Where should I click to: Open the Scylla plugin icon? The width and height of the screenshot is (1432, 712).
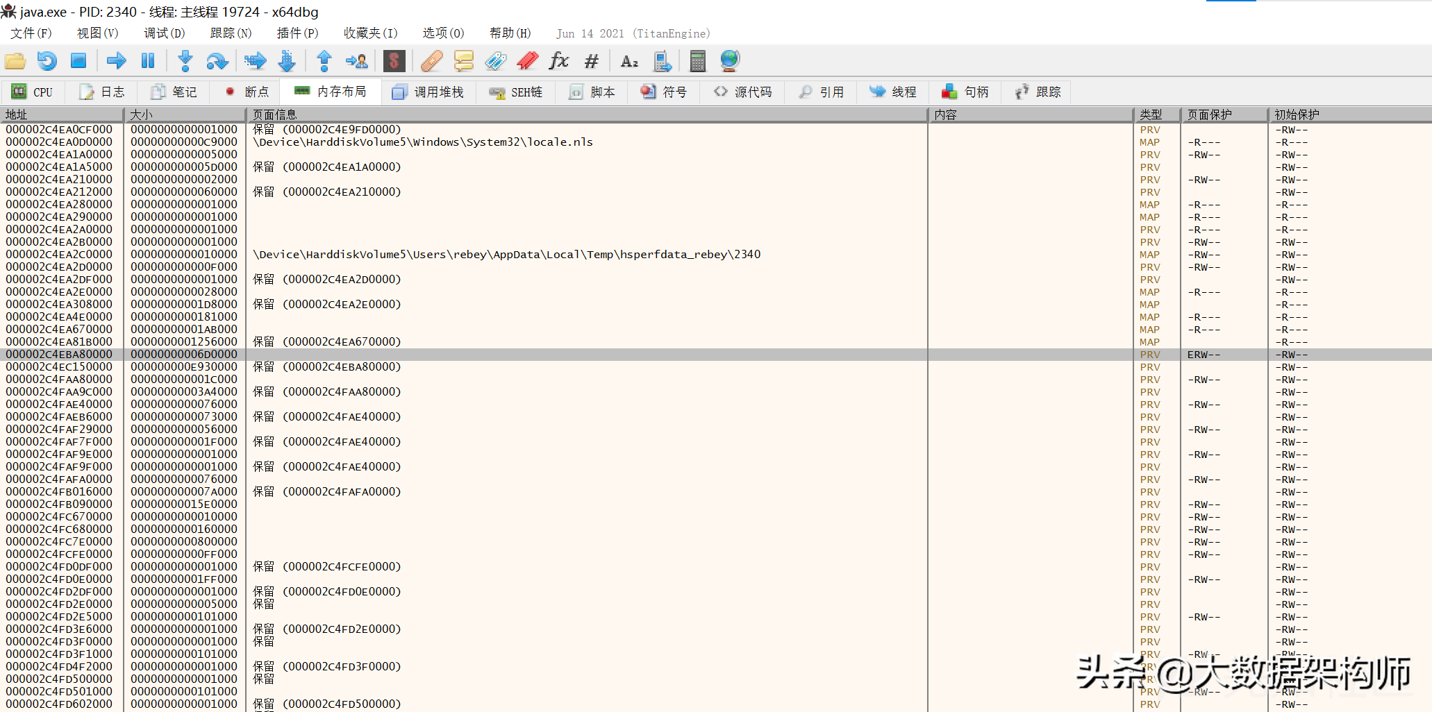(x=394, y=61)
